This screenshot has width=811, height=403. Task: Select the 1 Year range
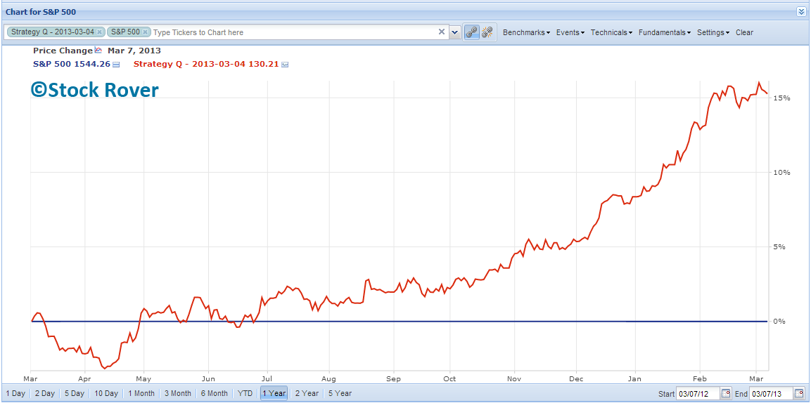(x=274, y=393)
